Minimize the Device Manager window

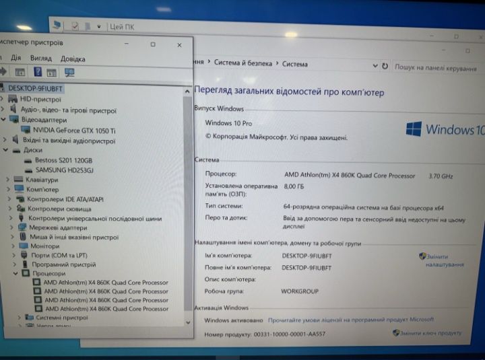(126, 44)
